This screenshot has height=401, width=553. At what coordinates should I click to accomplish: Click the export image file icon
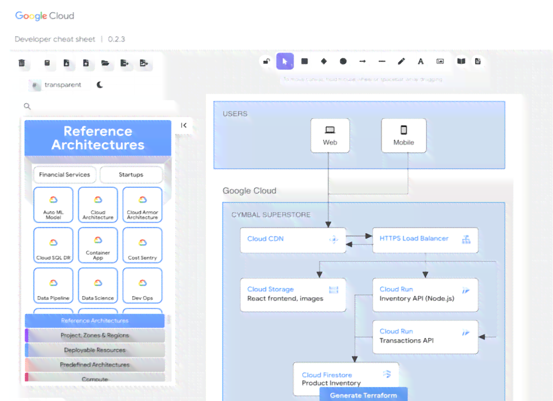pos(144,63)
